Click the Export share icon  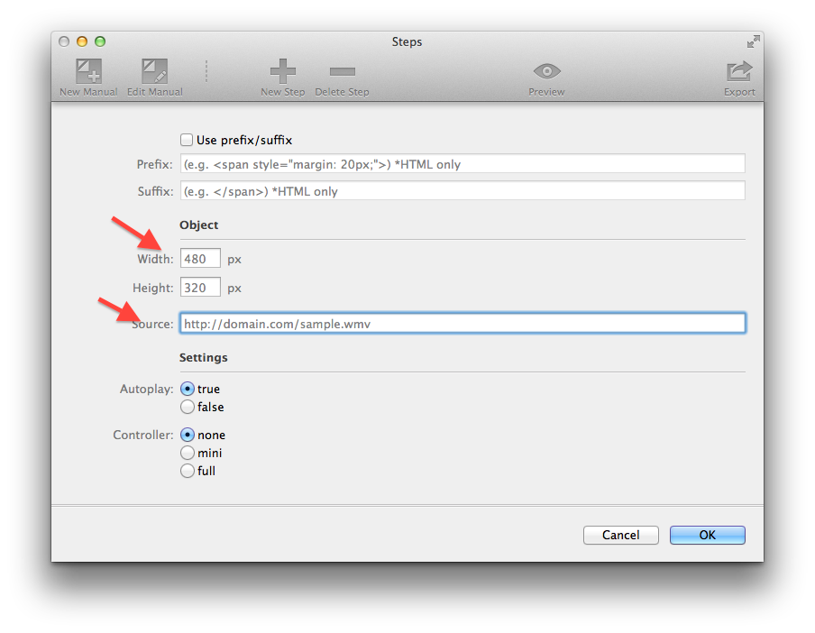(x=739, y=72)
